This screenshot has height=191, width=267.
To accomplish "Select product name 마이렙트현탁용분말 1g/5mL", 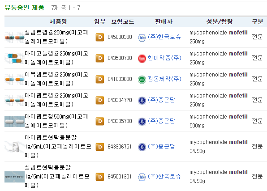I will (58, 146).
